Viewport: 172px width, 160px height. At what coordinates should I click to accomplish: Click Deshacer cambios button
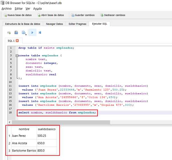tap(113, 15)
